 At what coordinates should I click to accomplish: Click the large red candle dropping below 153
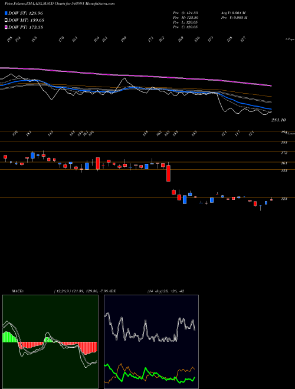[168, 173]
